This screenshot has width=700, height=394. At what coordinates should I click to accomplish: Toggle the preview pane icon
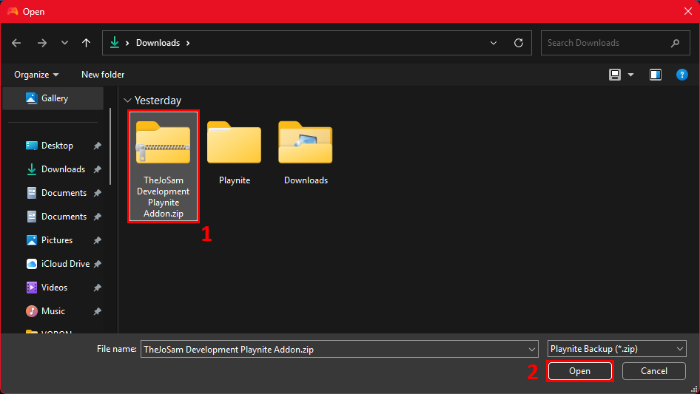[655, 75]
